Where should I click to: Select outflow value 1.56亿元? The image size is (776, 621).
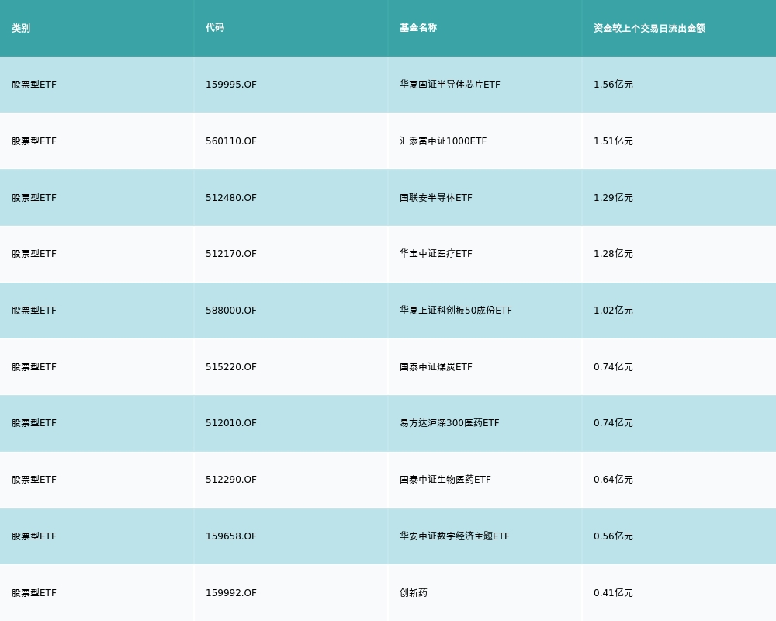click(x=613, y=85)
